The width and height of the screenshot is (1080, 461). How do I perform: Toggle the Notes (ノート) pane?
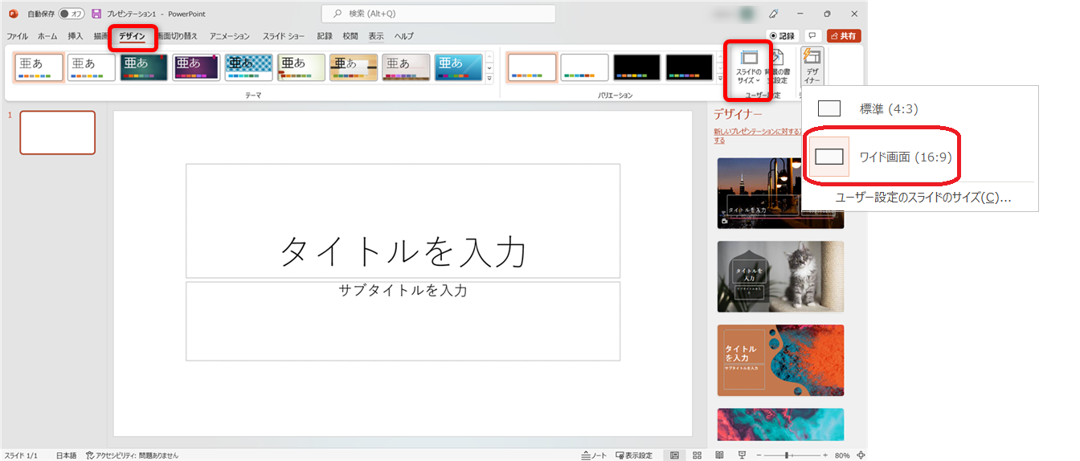[594, 455]
